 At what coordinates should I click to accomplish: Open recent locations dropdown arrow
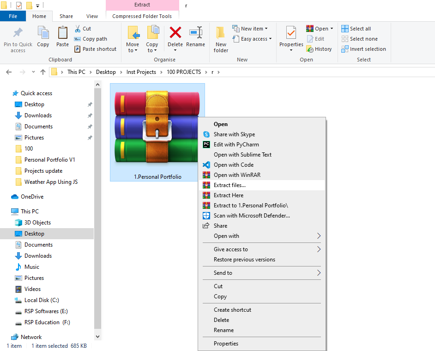(x=33, y=72)
